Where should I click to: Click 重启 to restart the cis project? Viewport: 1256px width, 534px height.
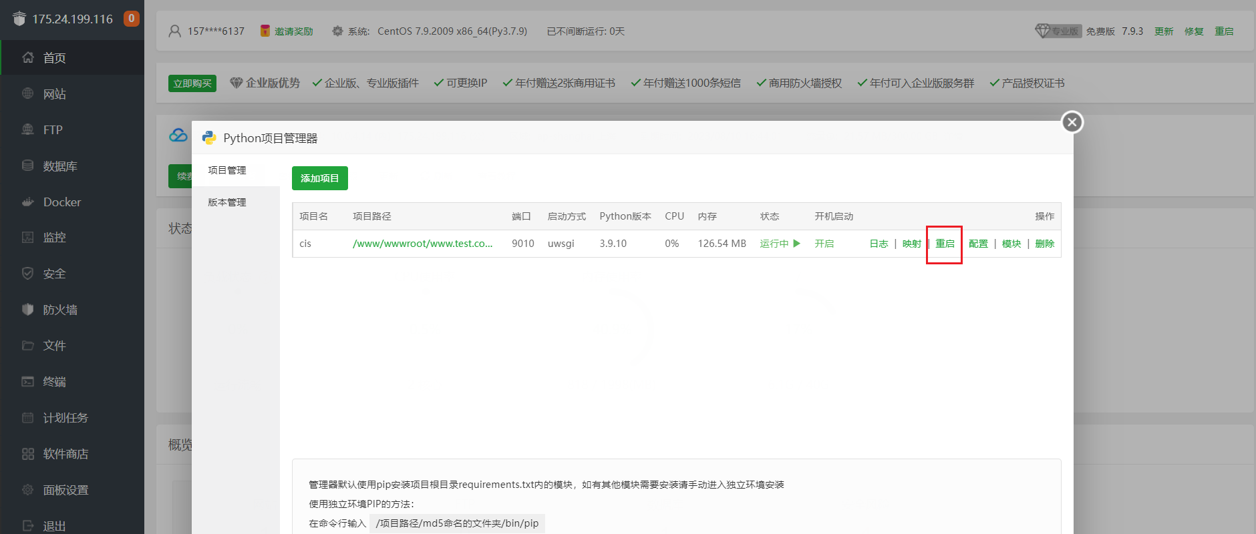(x=945, y=244)
